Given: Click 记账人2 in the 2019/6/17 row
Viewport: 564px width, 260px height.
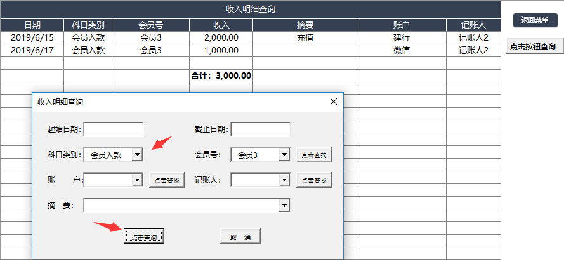Looking at the screenshot, I should (x=473, y=50).
